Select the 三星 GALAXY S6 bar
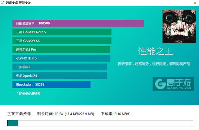Screen dimensions: 199x130 tap(62, 41)
